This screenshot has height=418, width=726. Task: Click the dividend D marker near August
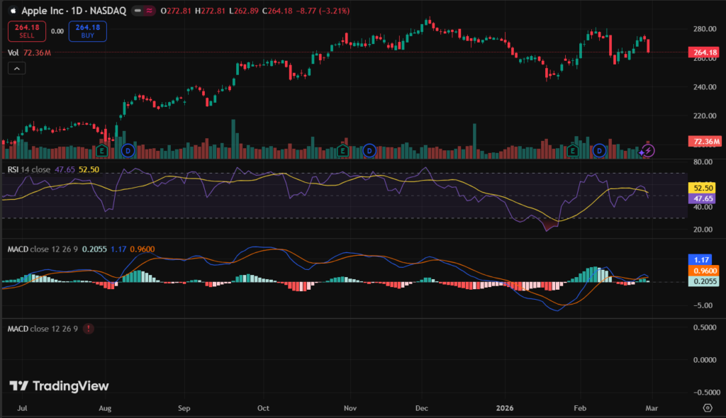click(128, 151)
